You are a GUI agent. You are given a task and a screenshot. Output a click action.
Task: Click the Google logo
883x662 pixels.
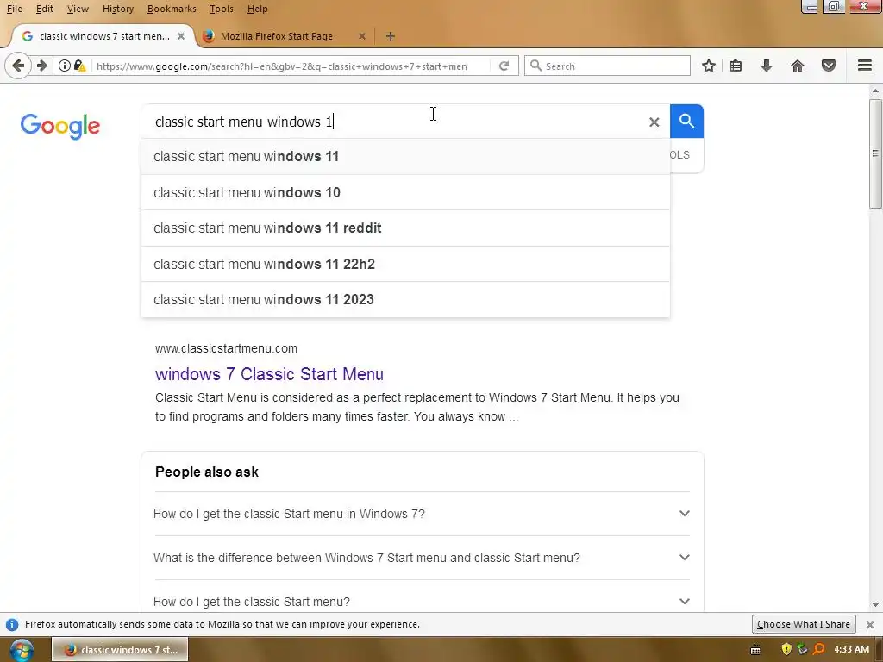[x=60, y=126]
